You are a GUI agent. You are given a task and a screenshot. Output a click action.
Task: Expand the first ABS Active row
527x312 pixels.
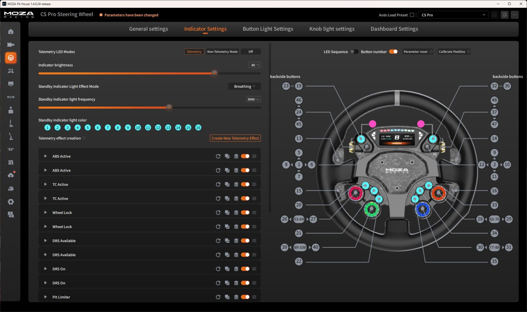[45, 156]
